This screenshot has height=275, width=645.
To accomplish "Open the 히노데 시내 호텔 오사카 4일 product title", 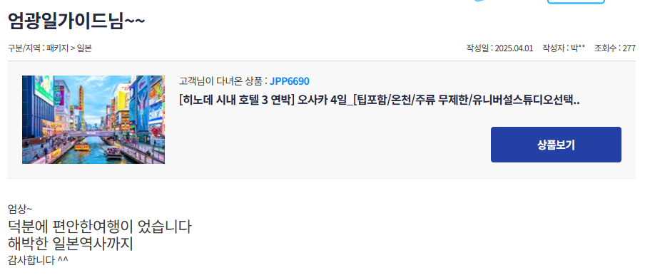I will (x=380, y=100).
